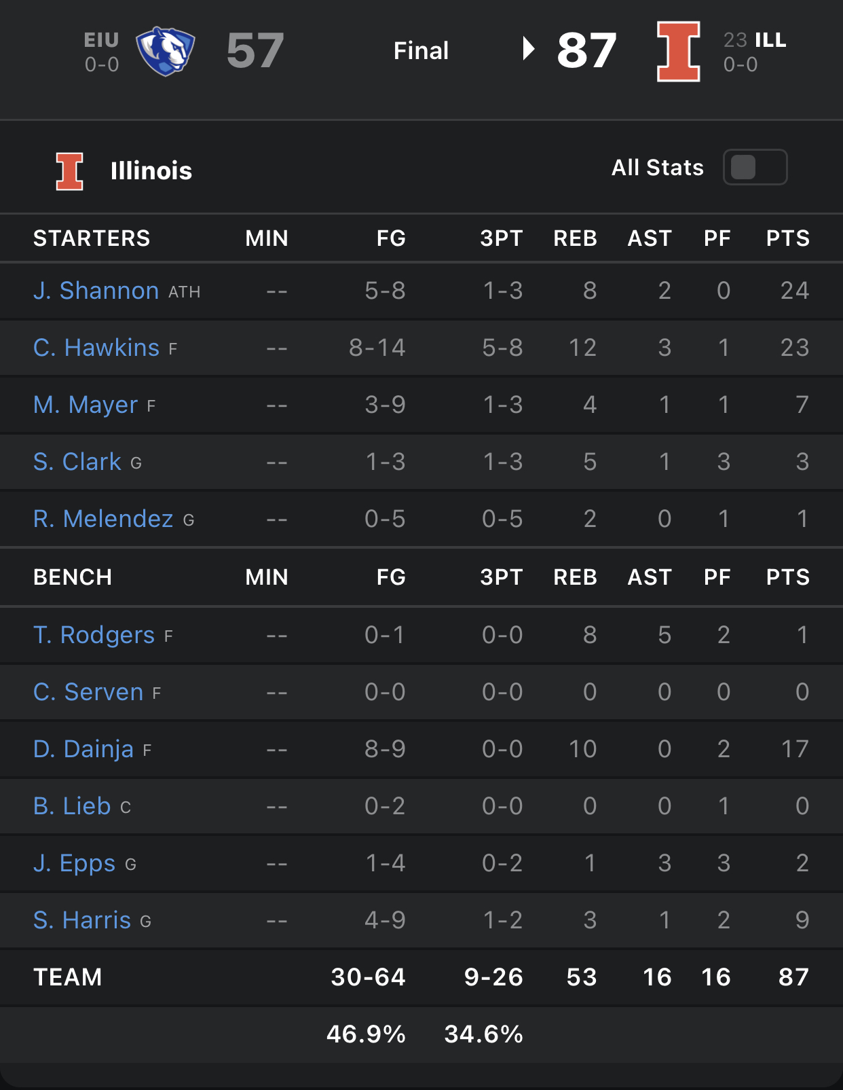Click the small Illinois logo above the table
Screen dimensions: 843x1090
[69, 171]
